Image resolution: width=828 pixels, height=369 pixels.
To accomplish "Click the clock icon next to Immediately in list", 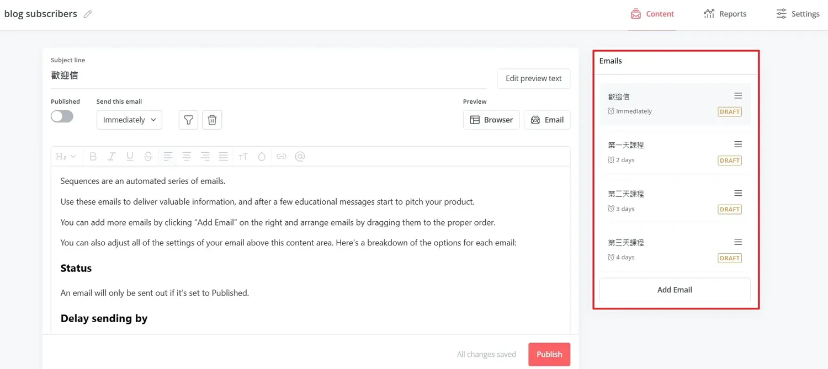I will coord(611,111).
